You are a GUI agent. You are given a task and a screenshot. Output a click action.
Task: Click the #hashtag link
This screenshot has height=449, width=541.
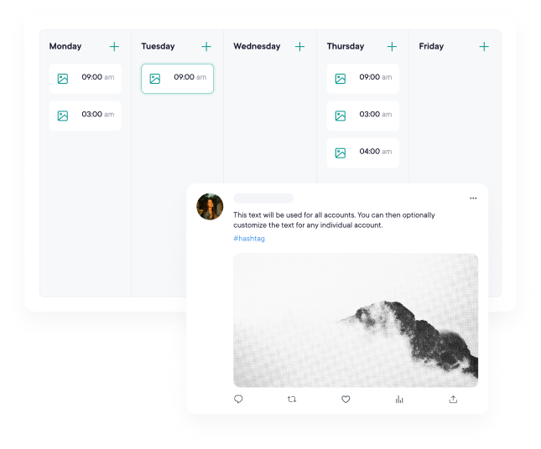point(249,239)
